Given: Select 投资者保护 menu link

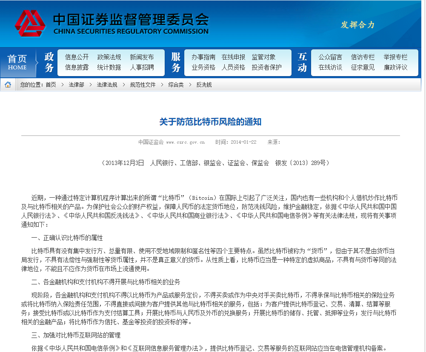Looking at the screenshot, I should [266, 67].
